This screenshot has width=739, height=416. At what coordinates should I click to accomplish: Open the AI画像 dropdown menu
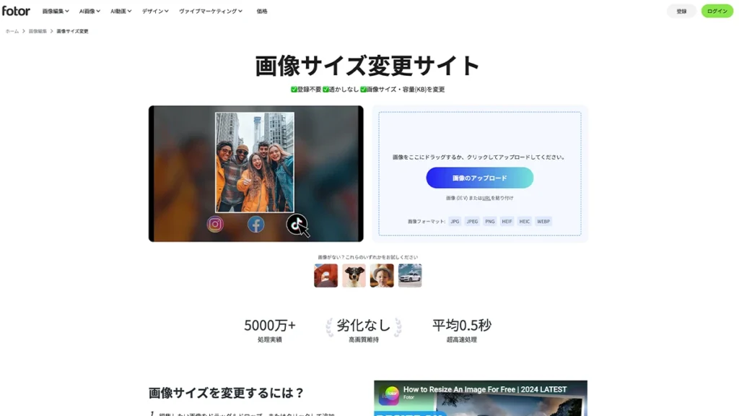click(89, 12)
